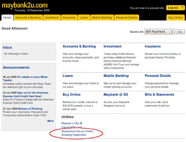Click the 'Utilities' heading text

pos(67,117)
